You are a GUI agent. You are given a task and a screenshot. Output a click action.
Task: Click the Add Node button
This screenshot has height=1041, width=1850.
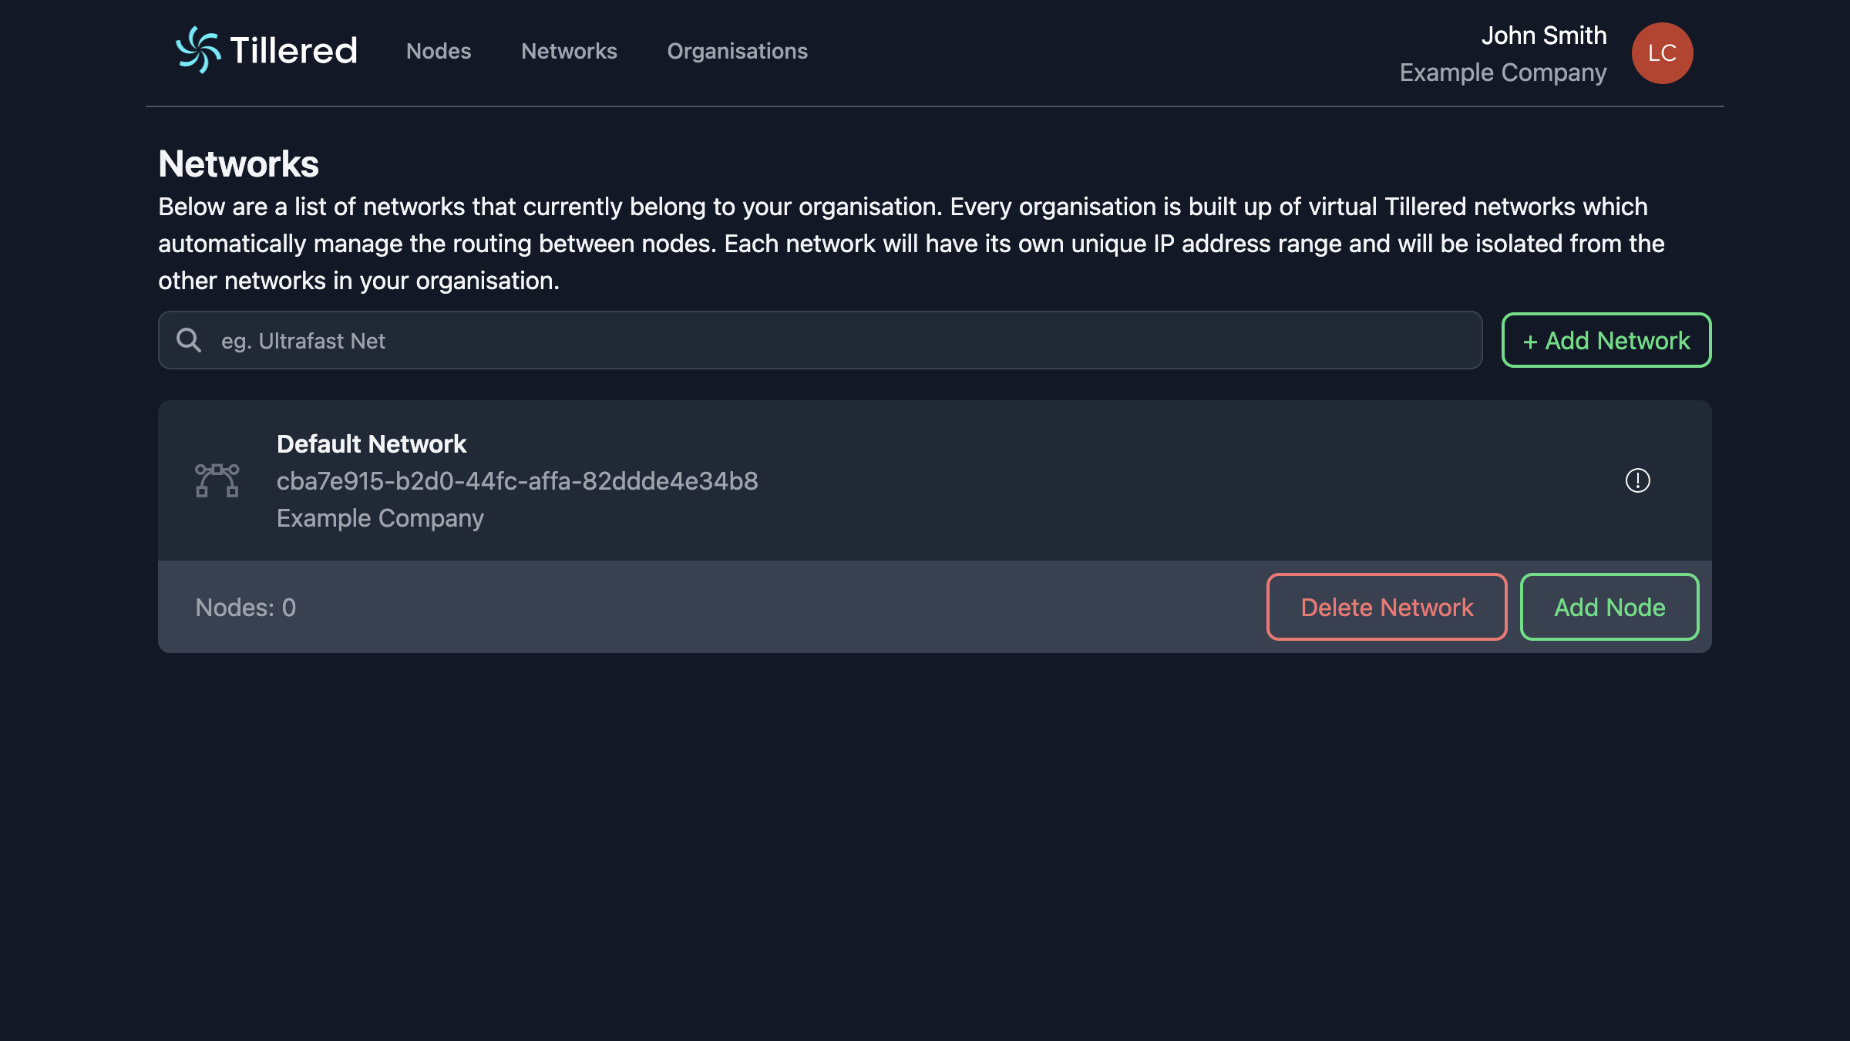[x=1609, y=607]
